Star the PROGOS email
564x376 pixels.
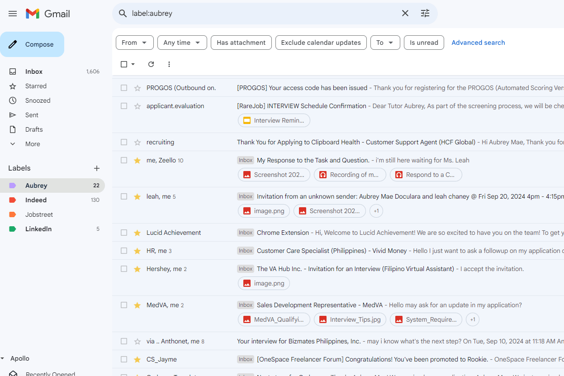pyautogui.click(x=137, y=88)
